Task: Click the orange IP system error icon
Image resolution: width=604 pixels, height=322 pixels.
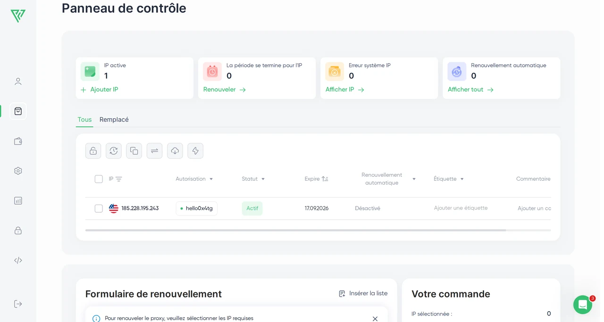Action: click(335, 72)
